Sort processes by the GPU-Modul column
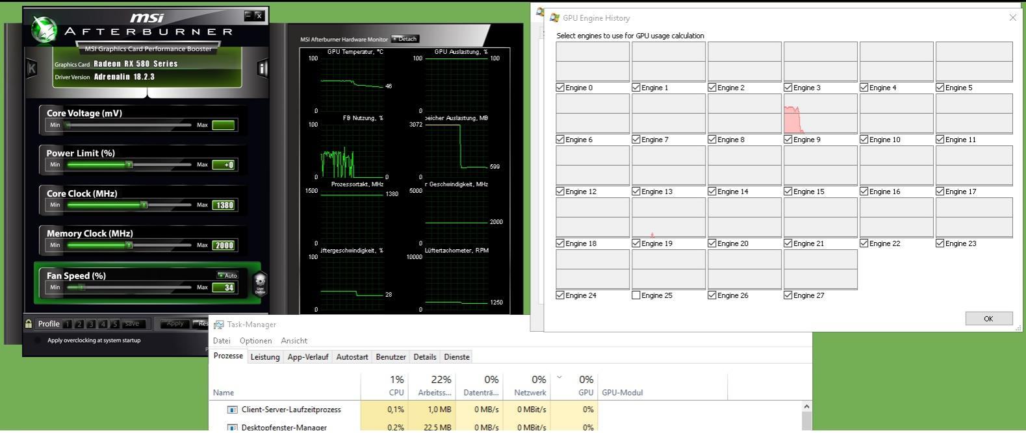Screen dimensions: 1026x433 point(662,386)
